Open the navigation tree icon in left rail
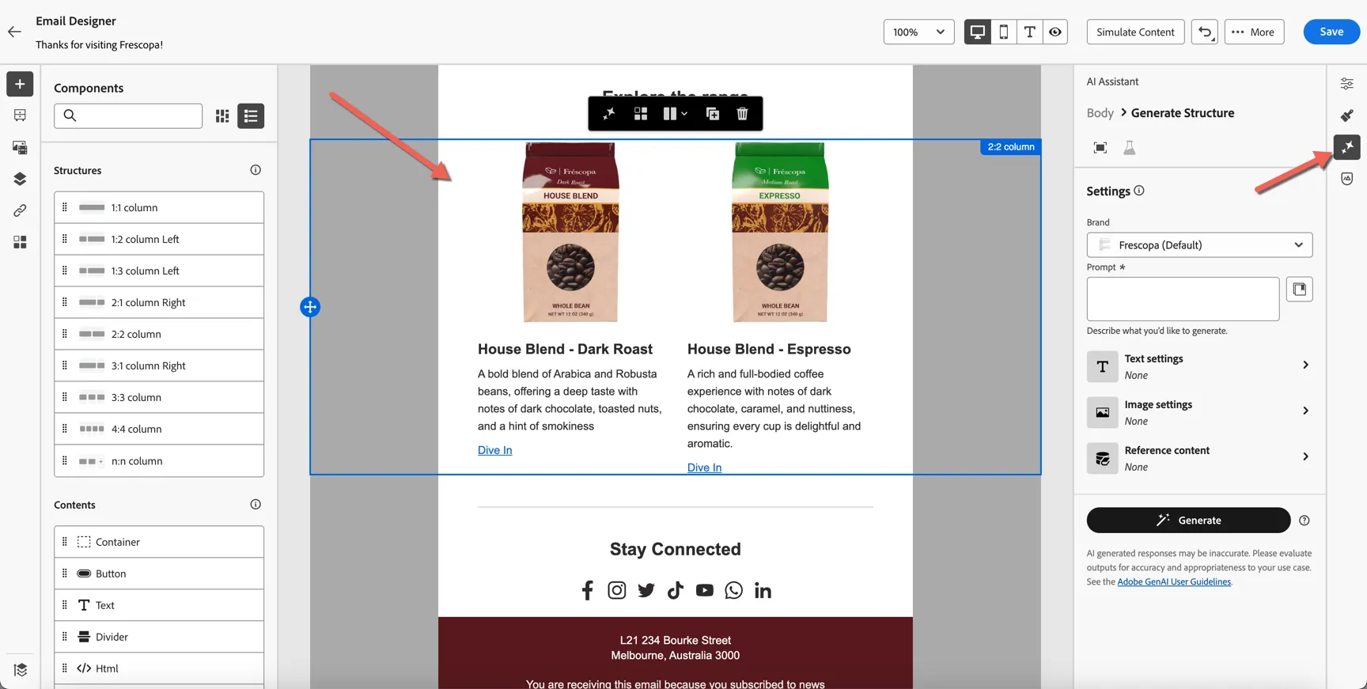Screen dimensions: 1367x689 [x=20, y=115]
